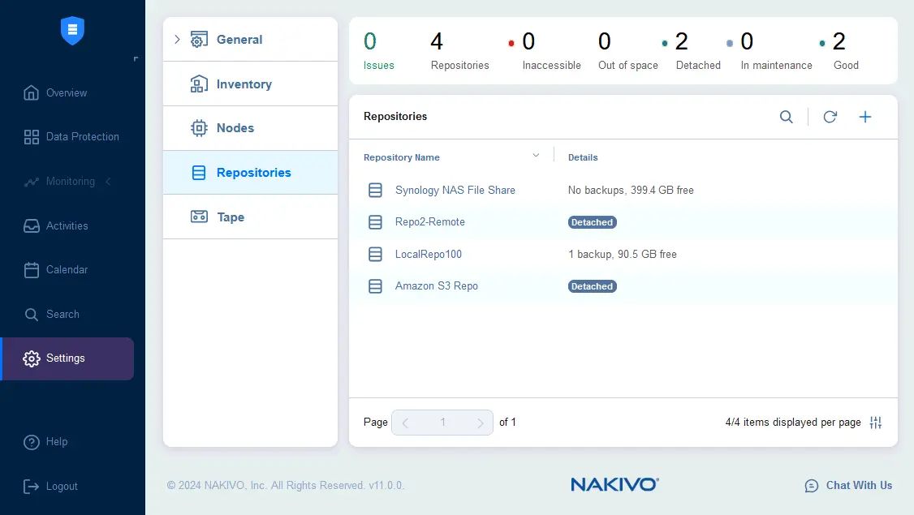Screen dimensions: 914x515
Task: Click the Repo2-Remote repository icon
Action: 375,222
